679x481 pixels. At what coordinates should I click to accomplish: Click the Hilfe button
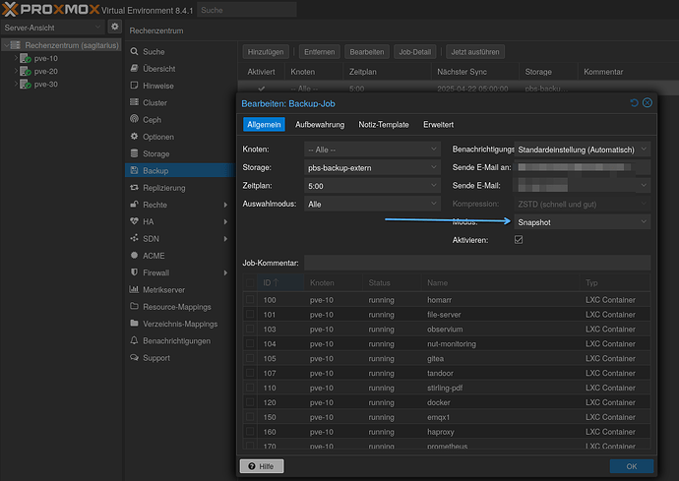[x=262, y=466]
